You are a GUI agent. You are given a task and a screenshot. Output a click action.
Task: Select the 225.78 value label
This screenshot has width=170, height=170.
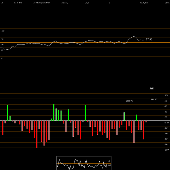[x=130, y=101]
